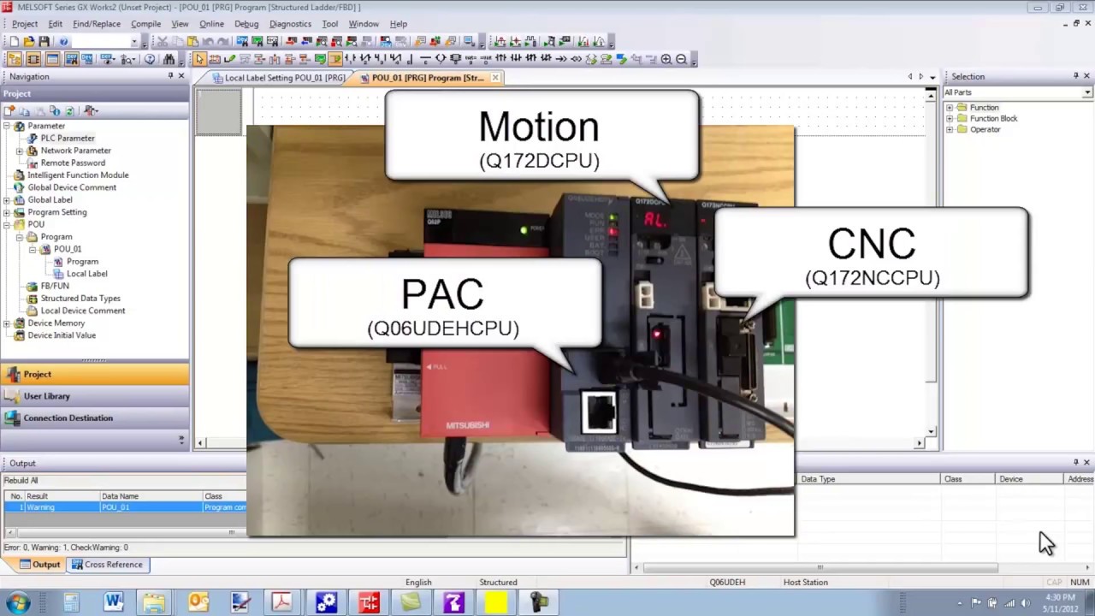
Task: Zoom in using the magnifier plus icon
Action: pyautogui.click(x=666, y=59)
